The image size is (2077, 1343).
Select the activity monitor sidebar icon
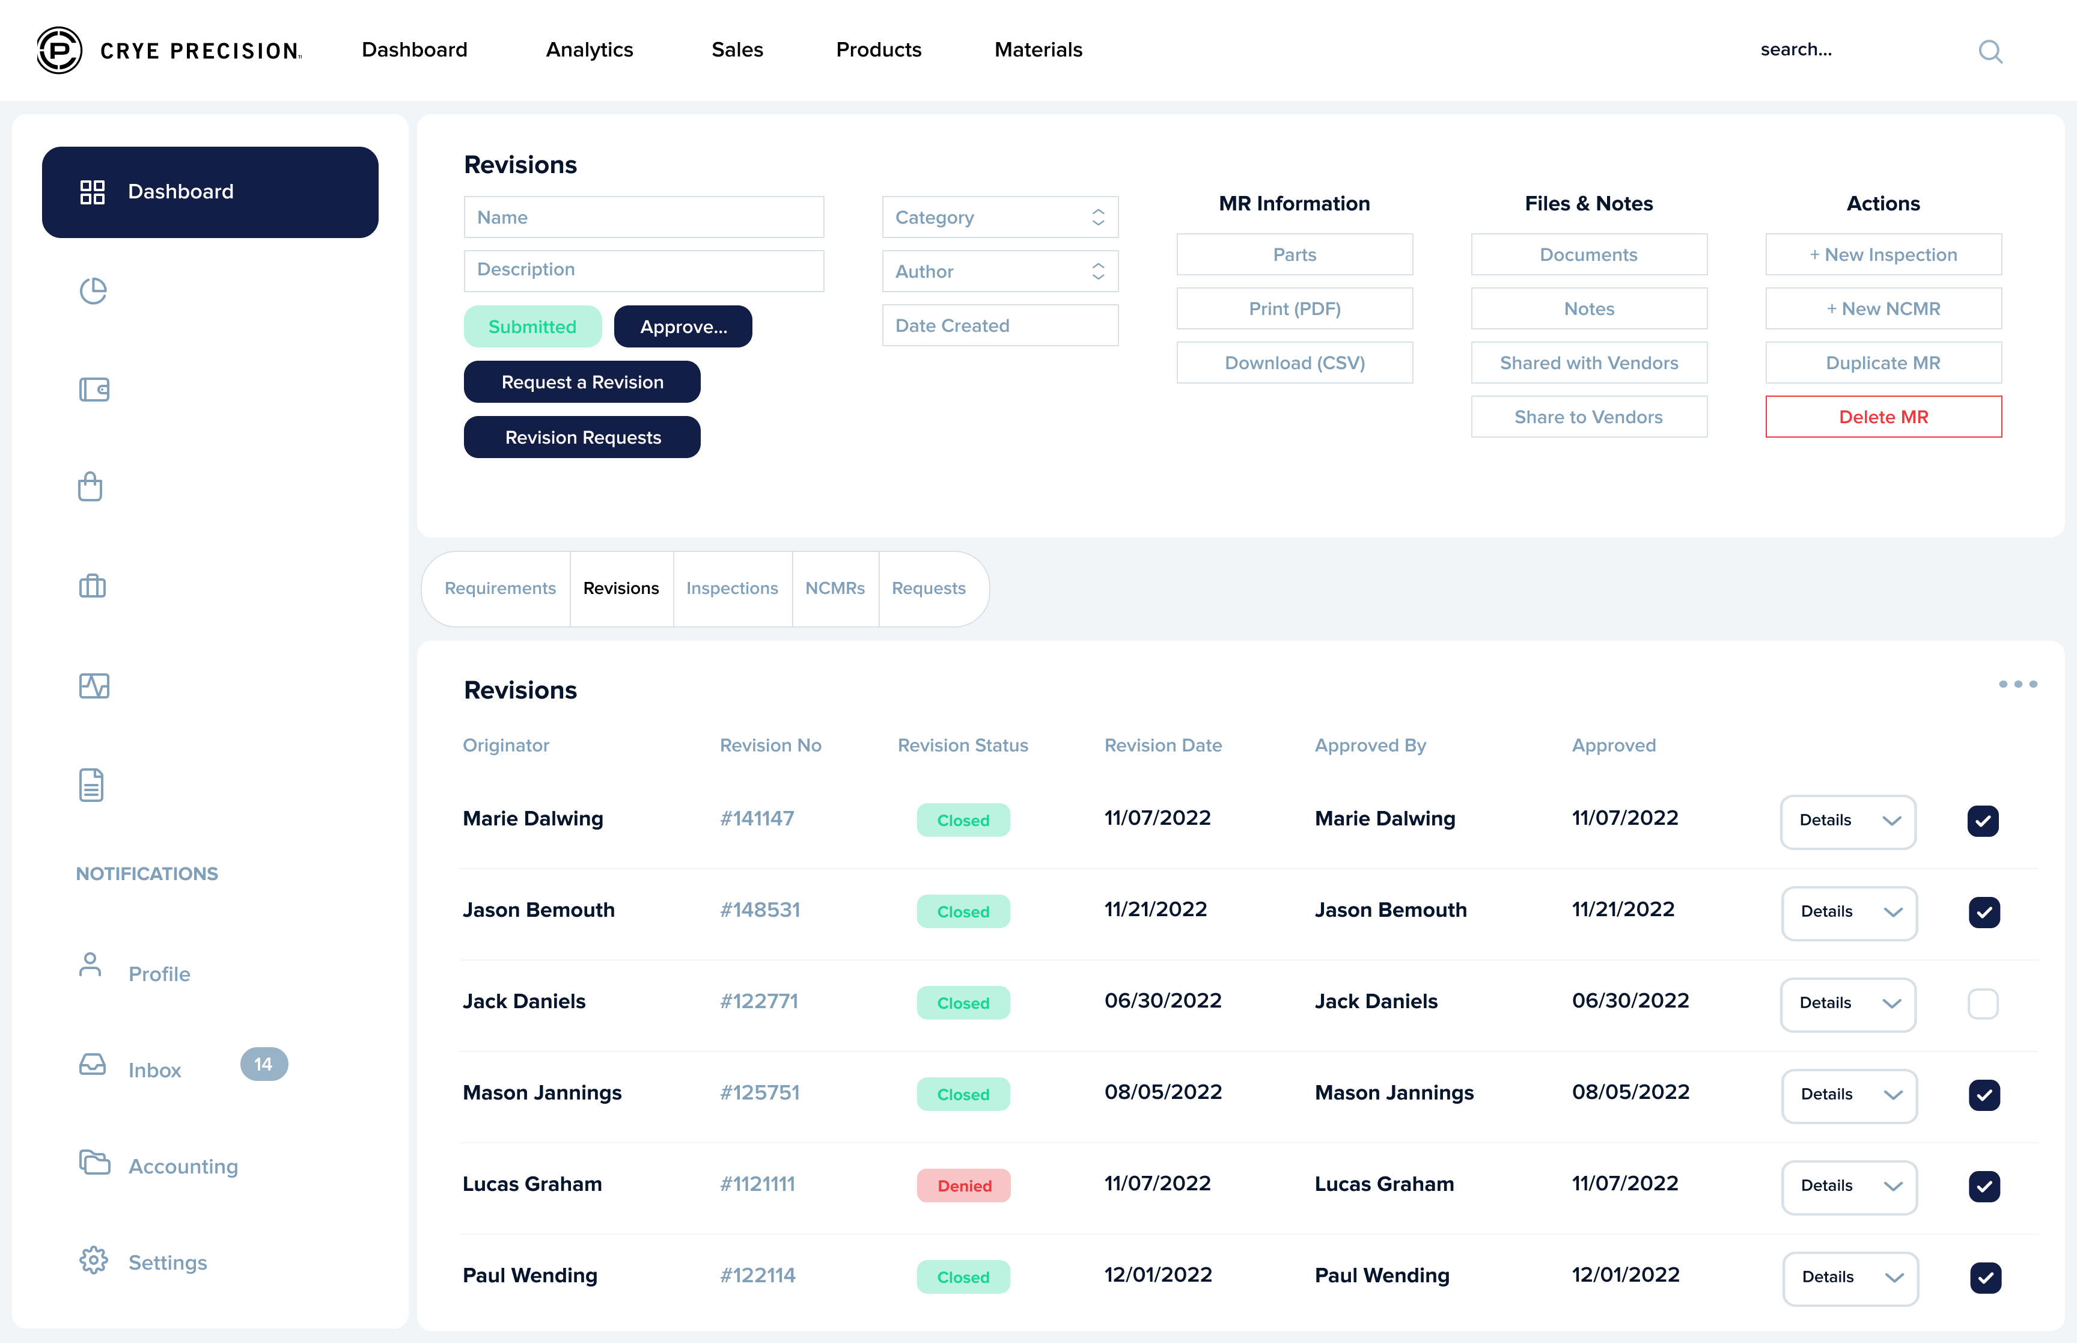(x=93, y=685)
